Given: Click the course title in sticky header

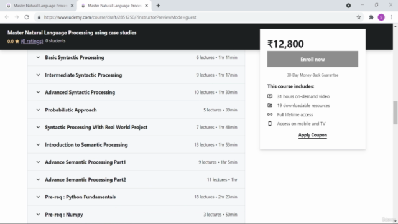Looking at the screenshot, I should (x=72, y=32).
